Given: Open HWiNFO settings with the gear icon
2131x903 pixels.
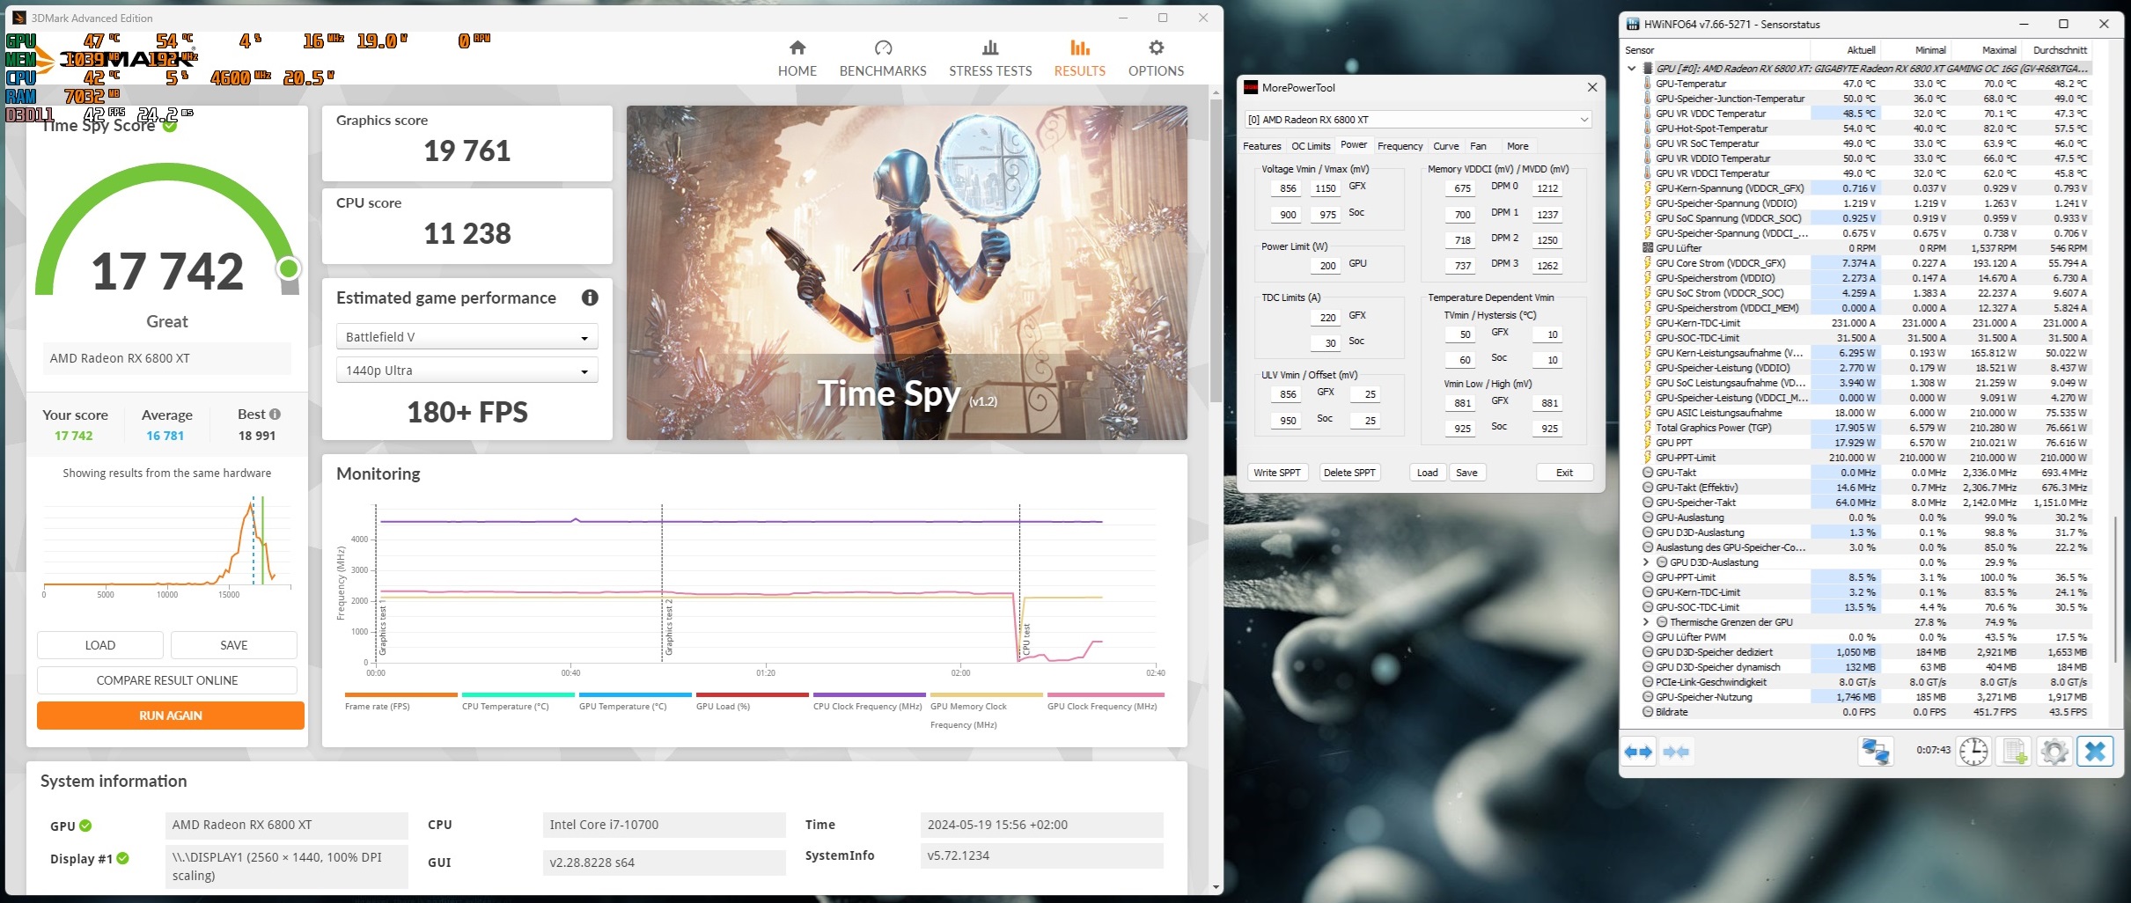Looking at the screenshot, I should tap(2054, 752).
